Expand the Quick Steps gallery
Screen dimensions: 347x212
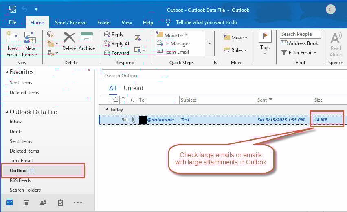click(210, 43)
